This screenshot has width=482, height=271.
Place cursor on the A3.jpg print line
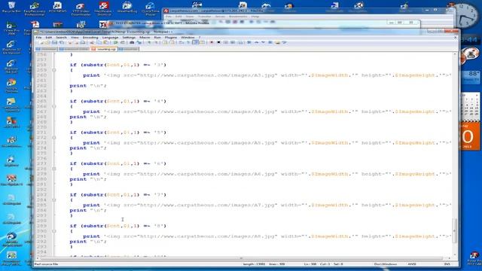(267, 75)
